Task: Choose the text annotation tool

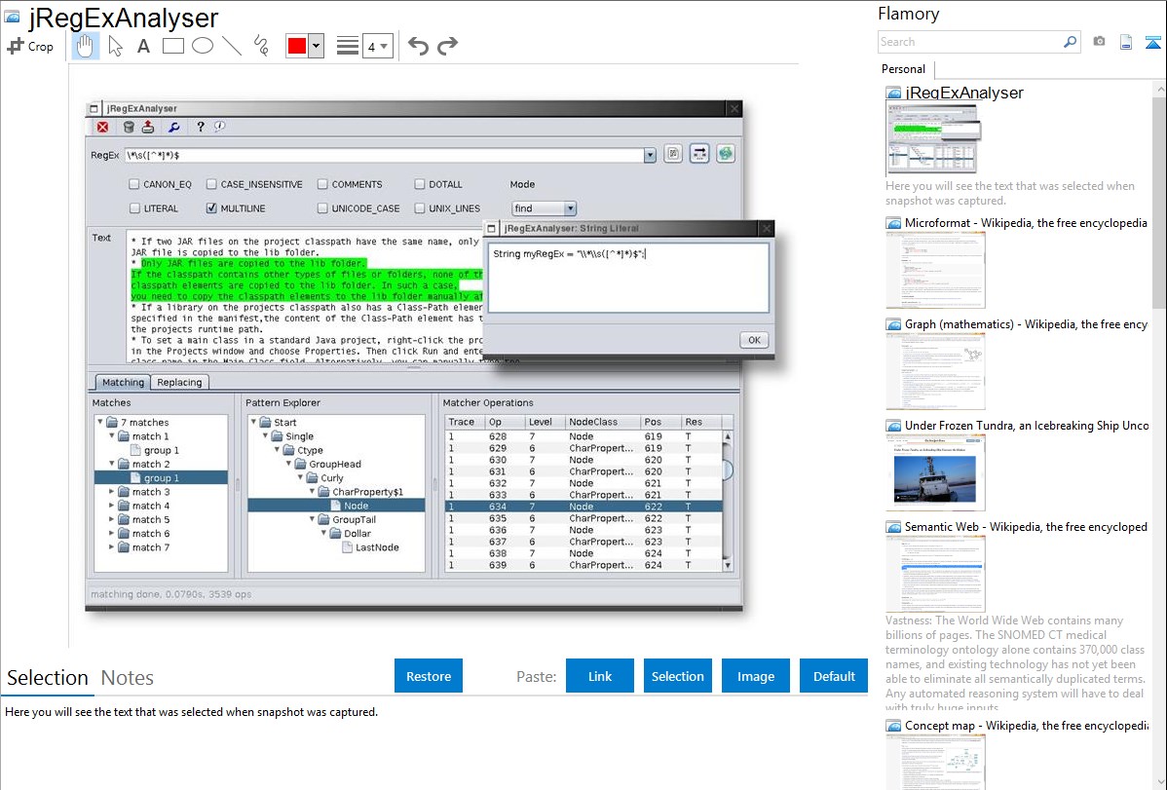Action: coord(143,46)
